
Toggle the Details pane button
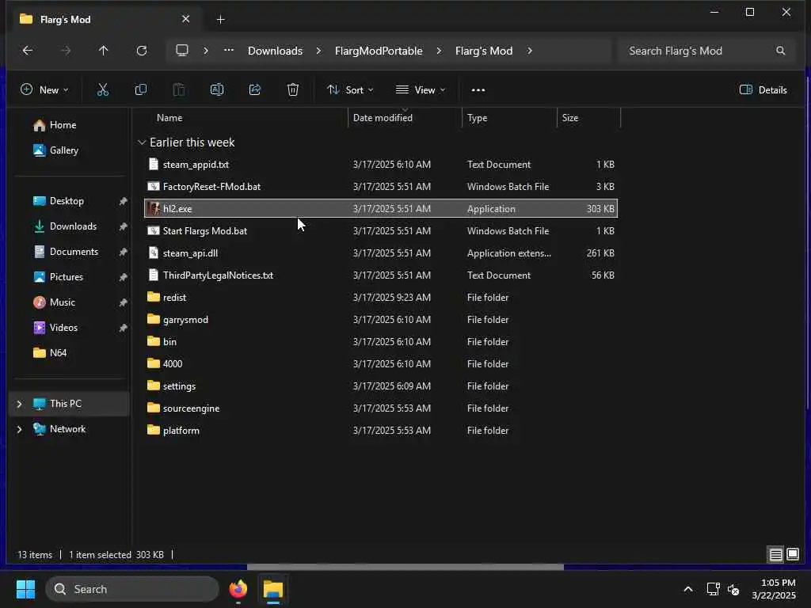763,90
